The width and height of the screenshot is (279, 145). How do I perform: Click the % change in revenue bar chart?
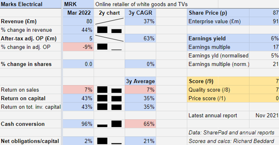[x=109, y=30]
